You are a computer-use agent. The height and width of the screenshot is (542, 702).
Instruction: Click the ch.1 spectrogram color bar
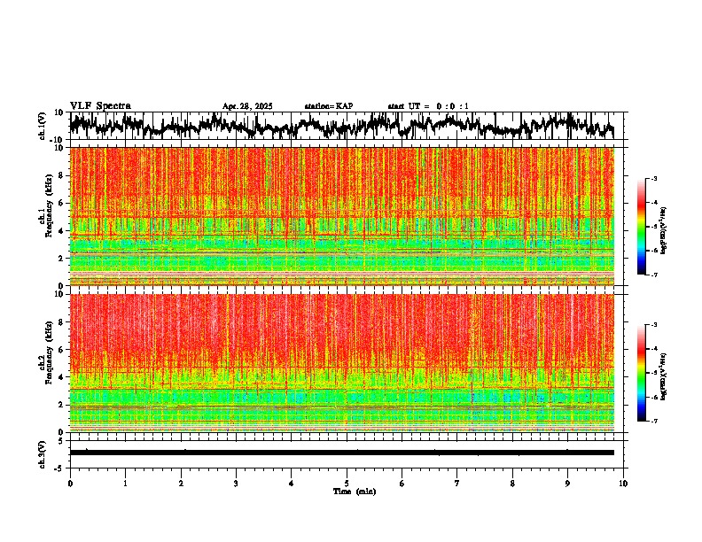click(x=641, y=227)
